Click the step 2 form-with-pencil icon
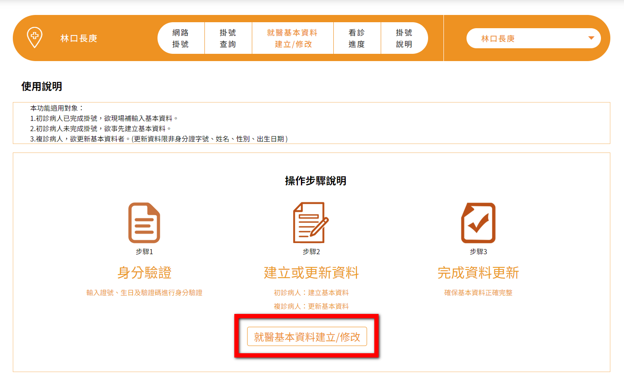Image resolution: width=624 pixels, height=384 pixels. coord(311,223)
